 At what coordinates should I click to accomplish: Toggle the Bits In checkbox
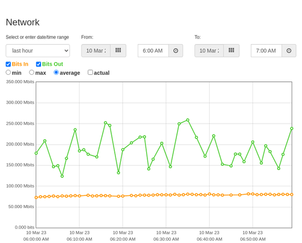[8, 64]
